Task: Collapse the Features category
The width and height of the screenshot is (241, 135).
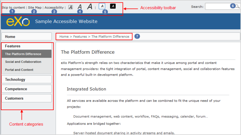Action: (x=27, y=46)
